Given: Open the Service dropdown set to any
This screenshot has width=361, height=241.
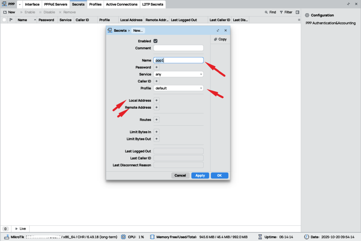Looking at the screenshot, I should [179, 74].
